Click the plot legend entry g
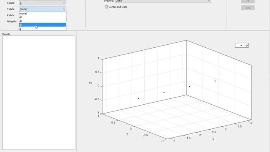This screenshot has height=152, width=270. [242, 45]
